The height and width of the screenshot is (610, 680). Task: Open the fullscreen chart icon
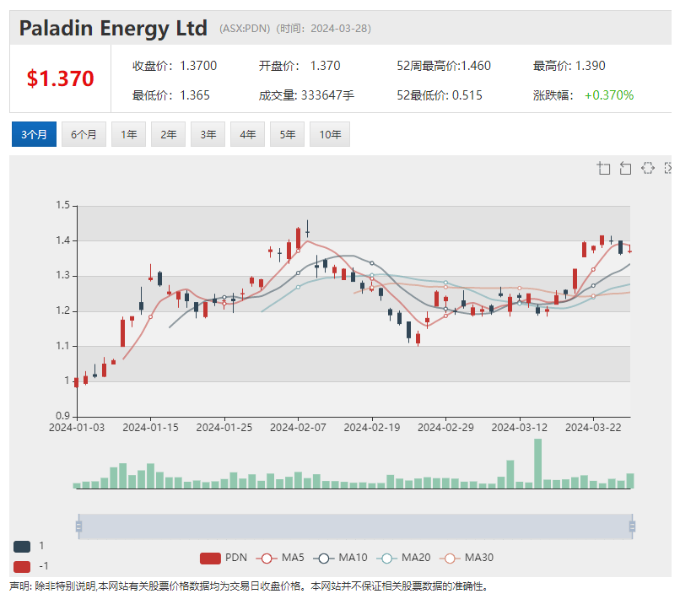click(669, 168)
